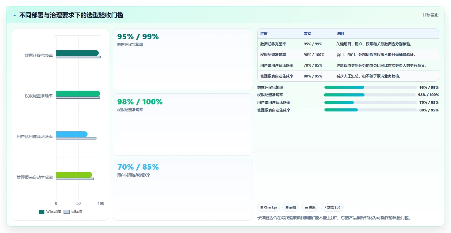Click the large 95% / 99% card value

(x=138, y=37)
